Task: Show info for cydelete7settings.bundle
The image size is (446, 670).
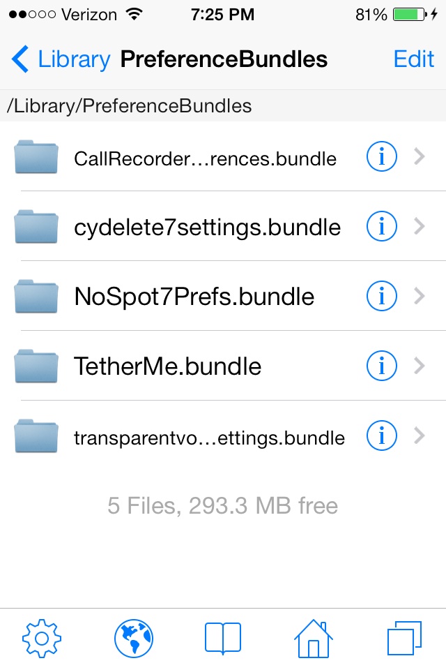Action: 382,226
